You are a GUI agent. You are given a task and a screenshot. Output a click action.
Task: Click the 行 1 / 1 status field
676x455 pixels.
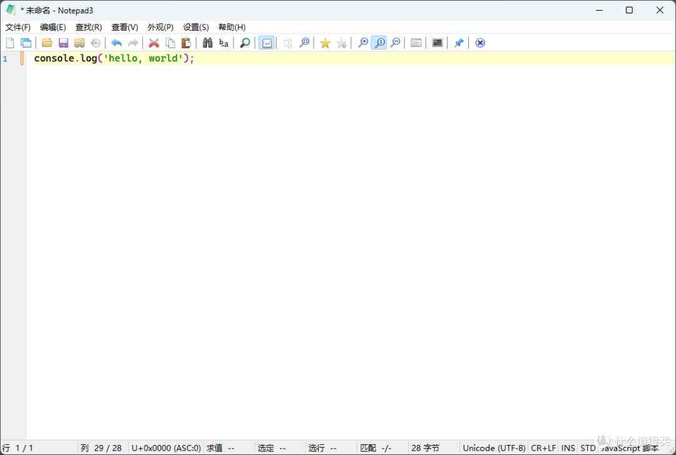pos(39,448)
